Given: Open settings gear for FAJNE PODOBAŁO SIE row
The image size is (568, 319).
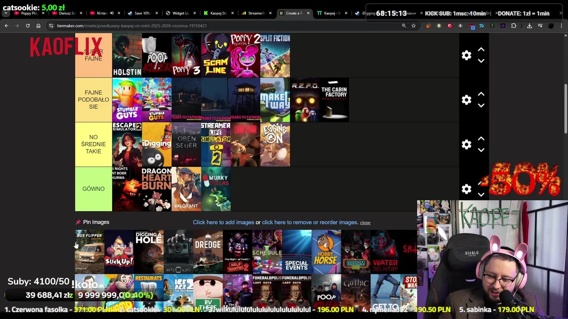Looking at the screenshot, I should tap(466, 100).
